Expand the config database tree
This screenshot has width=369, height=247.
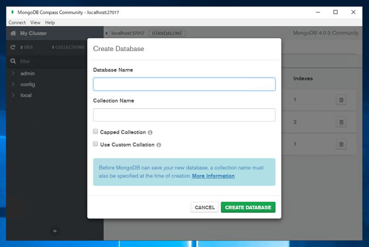click(13, 84)
